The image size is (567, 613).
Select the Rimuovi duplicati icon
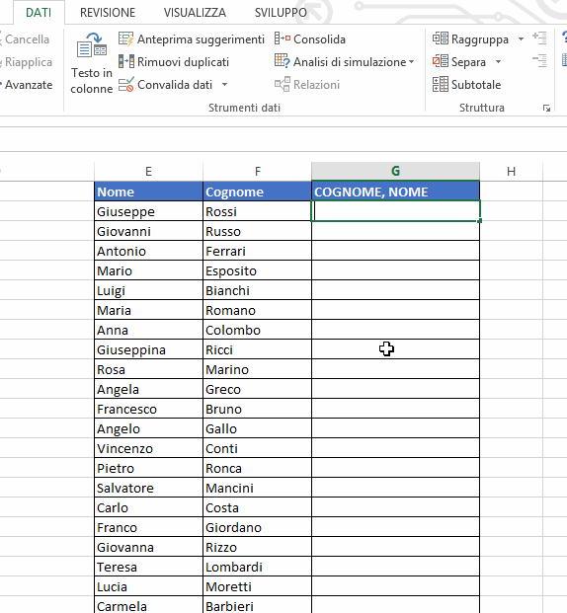click(126, 62)
